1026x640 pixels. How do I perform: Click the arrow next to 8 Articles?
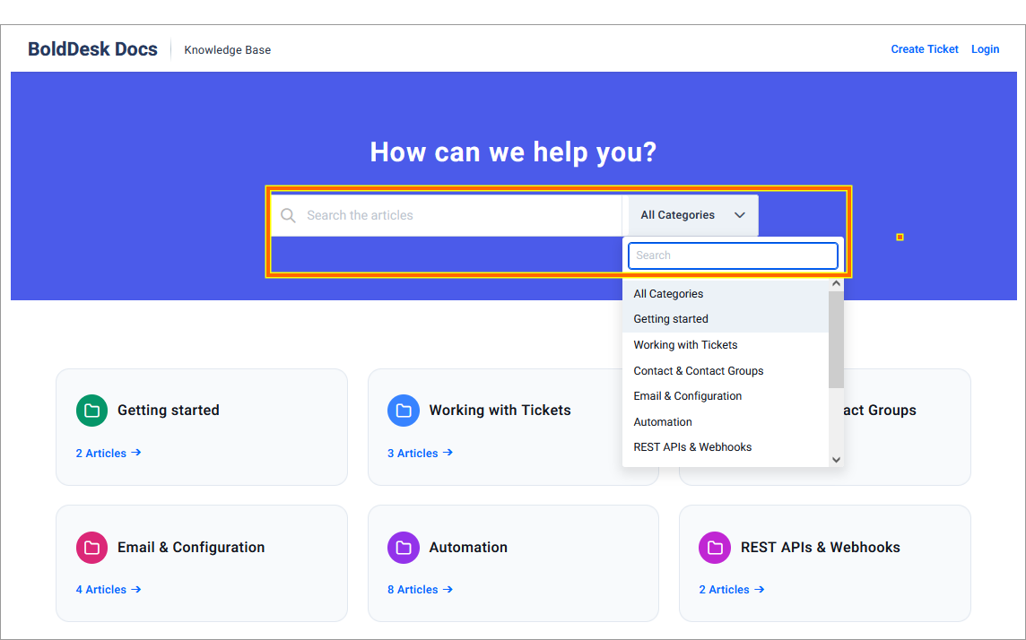[448, 589]
